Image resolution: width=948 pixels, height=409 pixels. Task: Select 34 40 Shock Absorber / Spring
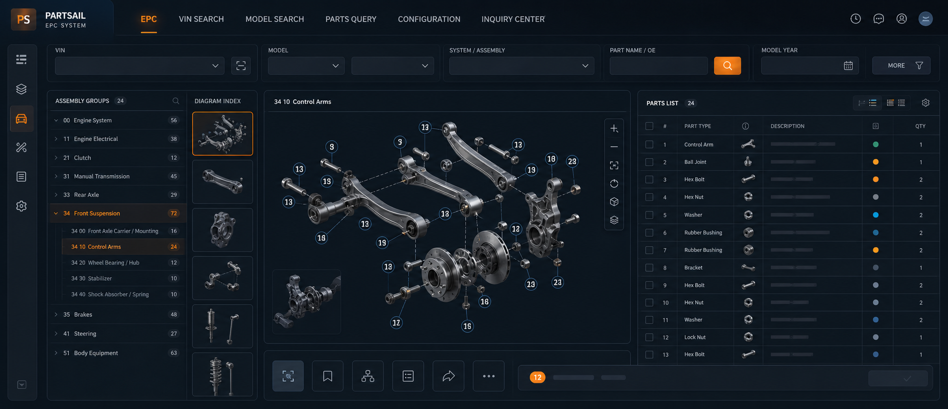pos(123,294)
